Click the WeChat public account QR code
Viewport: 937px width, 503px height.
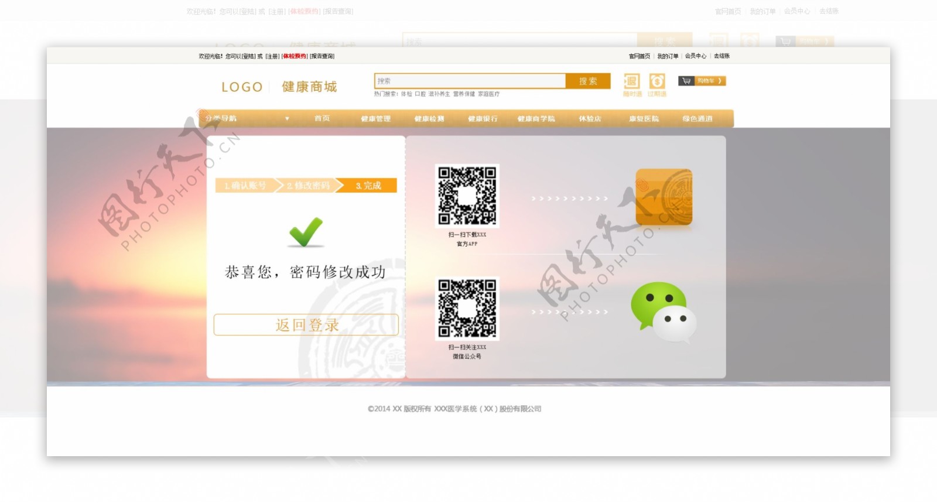coord(467,309)
